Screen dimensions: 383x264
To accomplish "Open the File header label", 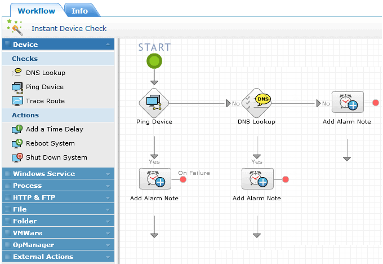I will pos(20,209).
